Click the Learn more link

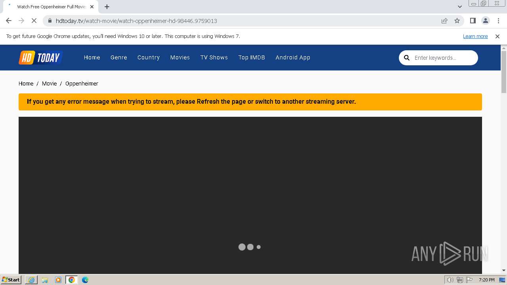(475, 36)
